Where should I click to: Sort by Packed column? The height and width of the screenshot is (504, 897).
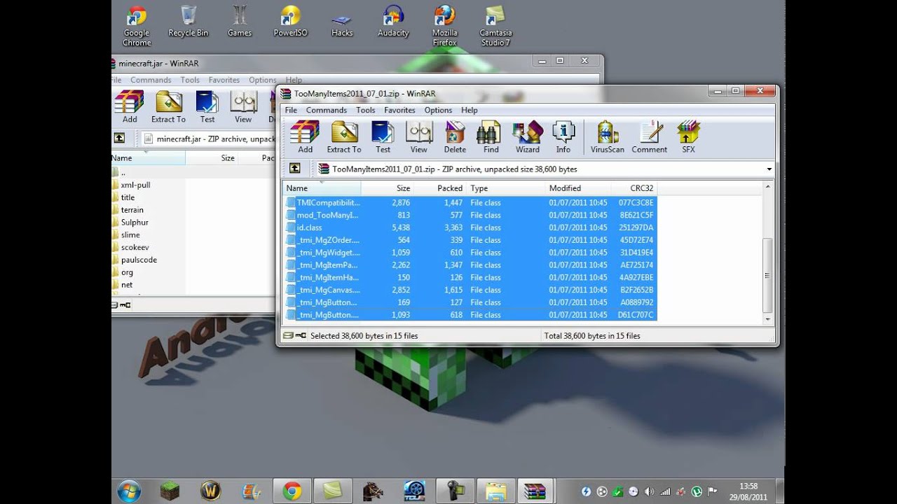click(x=440, y=188)
